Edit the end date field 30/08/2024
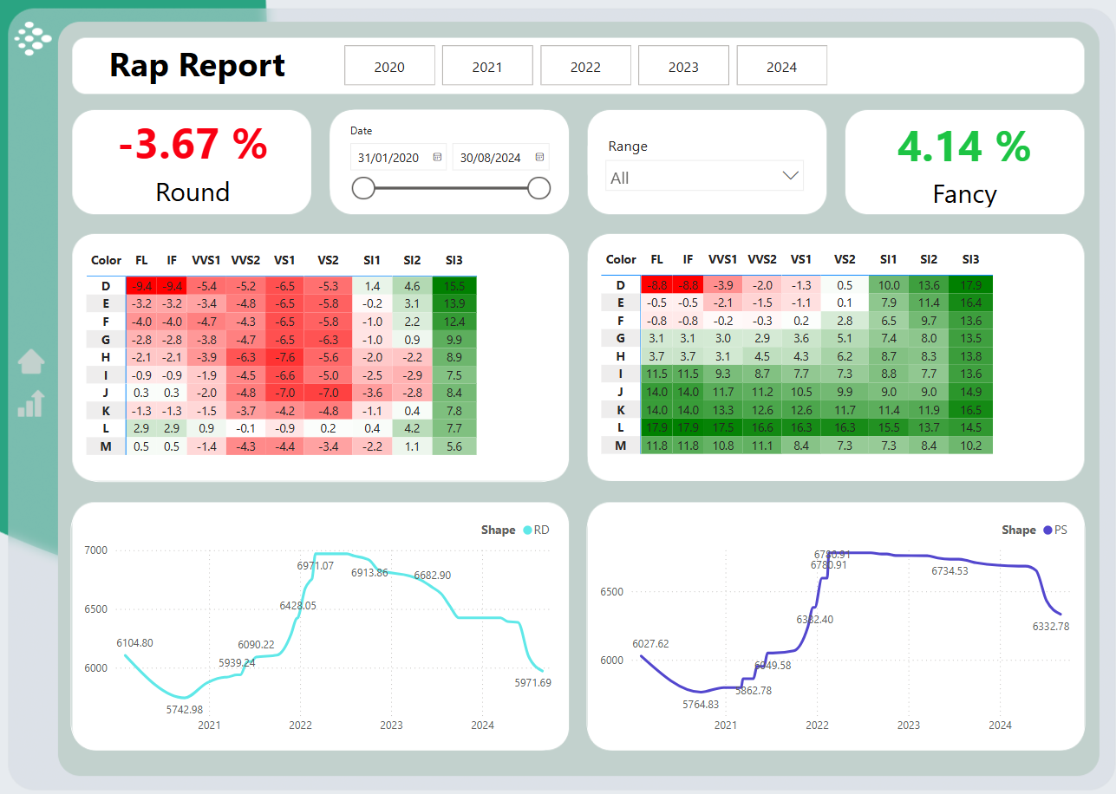The width and height of the screenshot is (1116, 794). coord(491,158)
